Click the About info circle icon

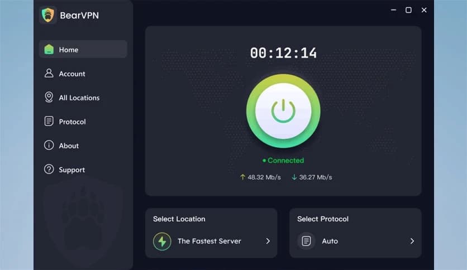[49, 145]
